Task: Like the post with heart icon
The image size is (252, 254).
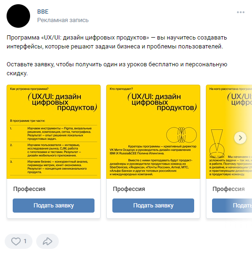Action: [x=16, y=241]
